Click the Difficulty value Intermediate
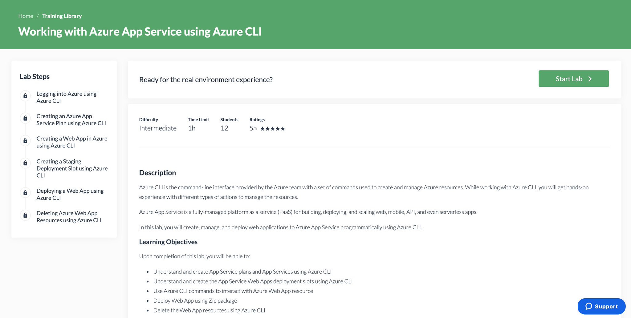Image resolution: width=631 pixels, height=318 pixels. coord(158,128)
